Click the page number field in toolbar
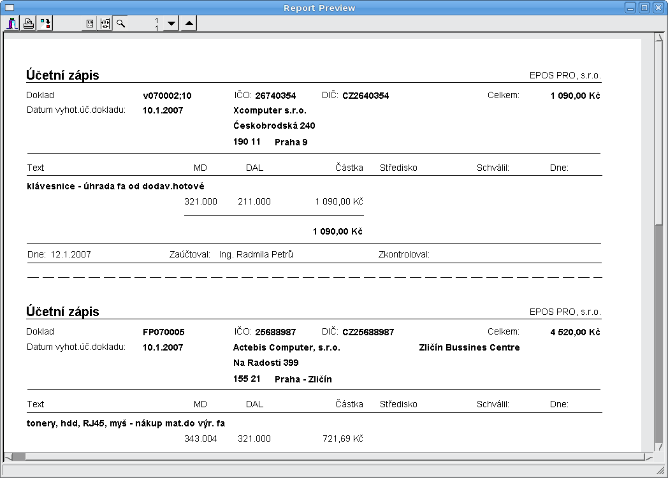668x478 pixels. (x=146, y=24)
